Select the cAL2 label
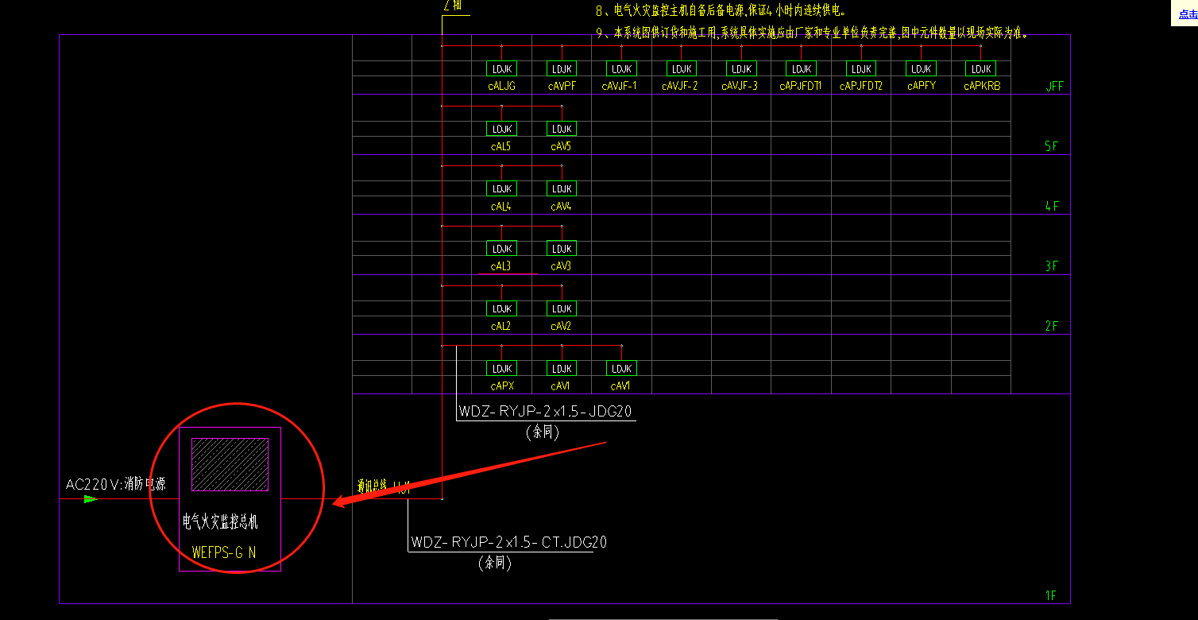The height and width of the screenshot is (620, 1198). tap(500, 326)
